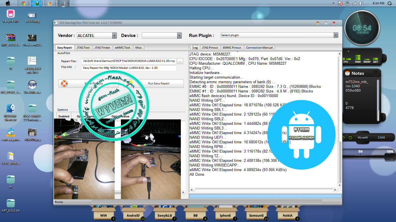
Task: Click the Notes widget notepad icon
Action: (348, 73)
